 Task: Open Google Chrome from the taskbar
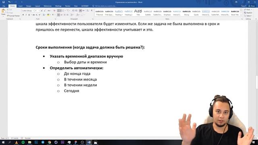tap(49, 142)
